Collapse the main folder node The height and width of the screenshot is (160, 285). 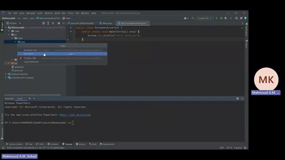tap(12, 38)
